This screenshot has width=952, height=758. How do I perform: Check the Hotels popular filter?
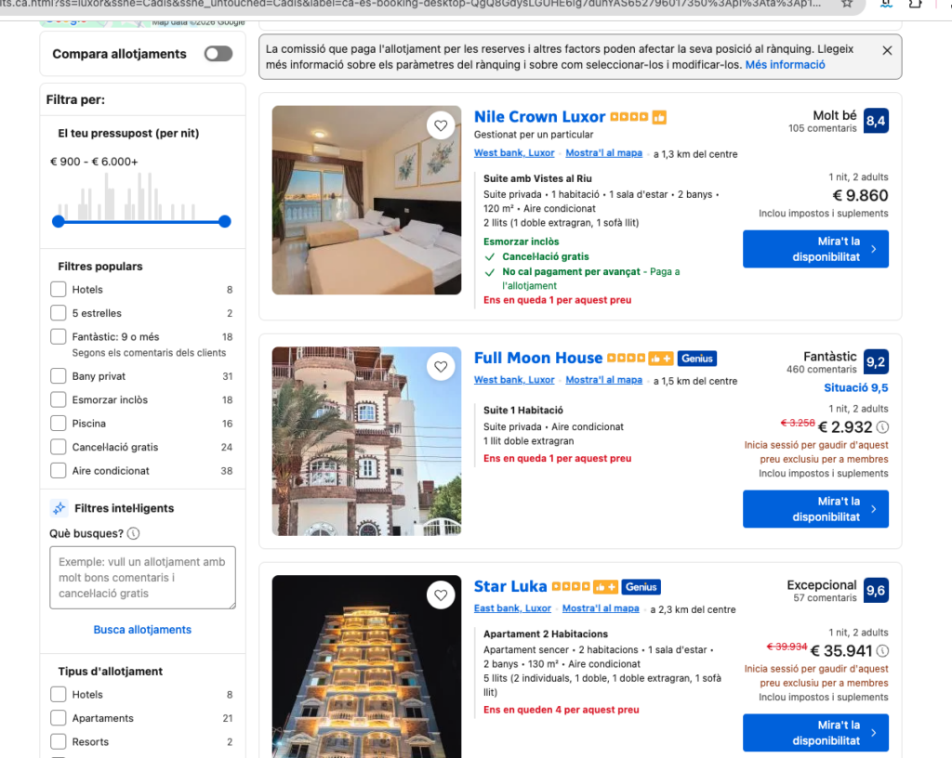pyautogui.click(x=59, y=289)
